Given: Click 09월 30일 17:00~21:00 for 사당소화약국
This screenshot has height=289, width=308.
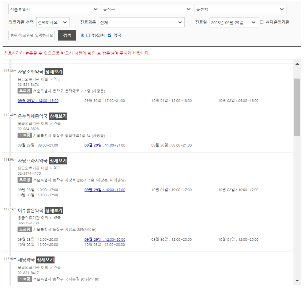Looking at the screenshot, I should click(x=105, y=100).
